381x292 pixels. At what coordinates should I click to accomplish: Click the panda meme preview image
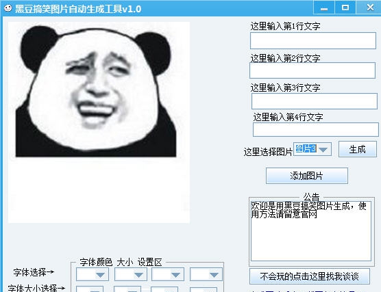(99, 122)
